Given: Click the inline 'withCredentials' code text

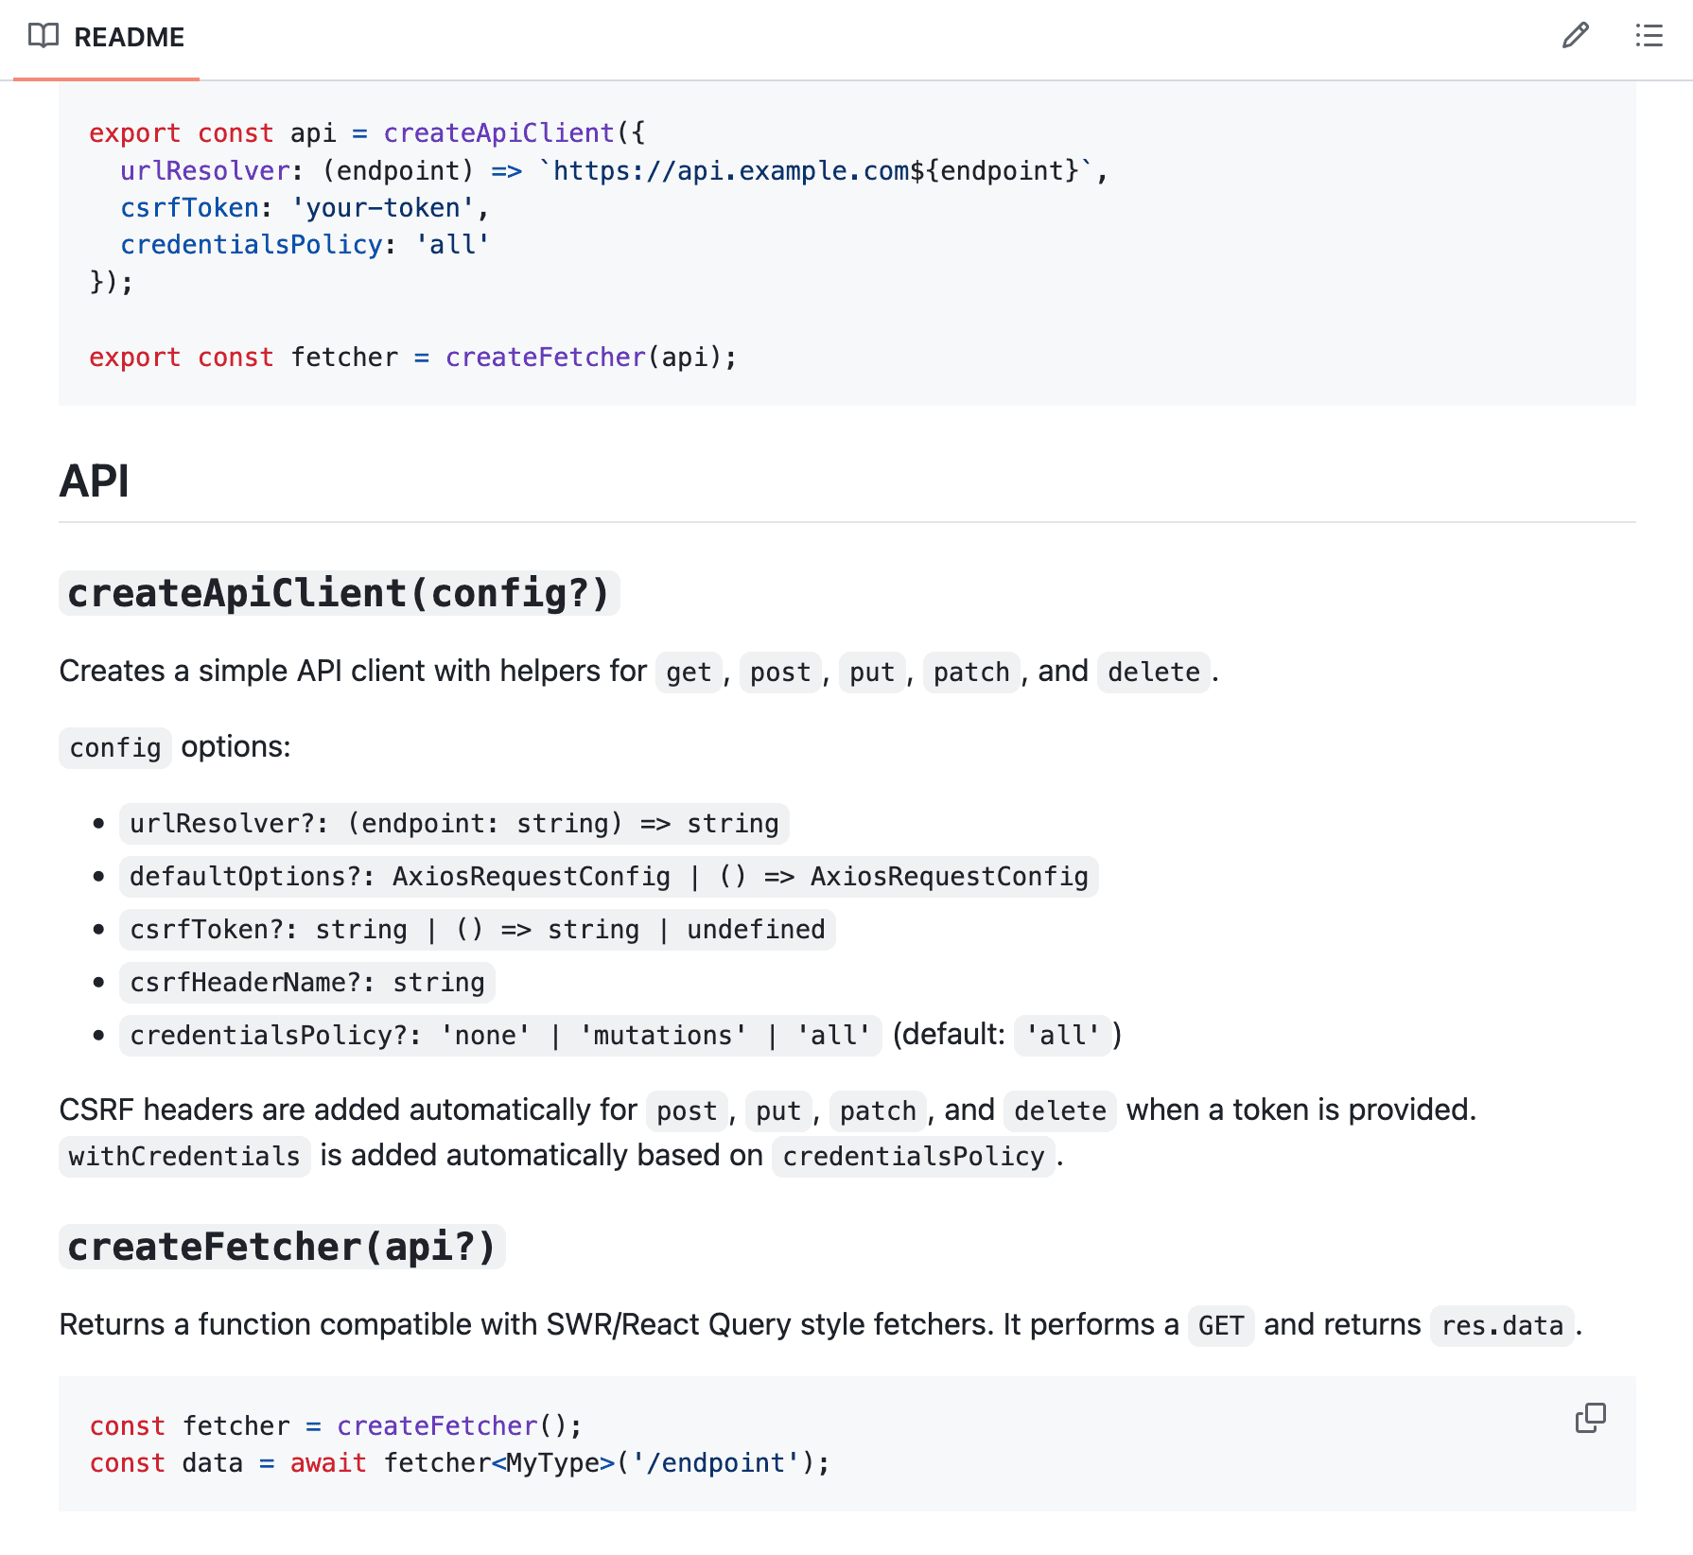Looking at the screenshot, I should pyautogui.click(x=184, y=1157).
